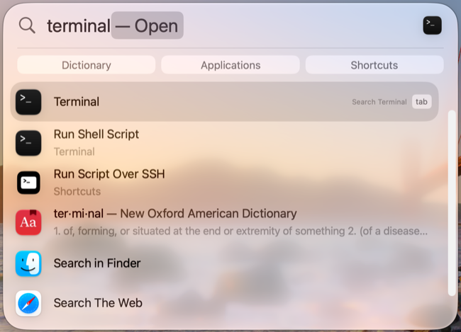Click the tab key hint button
This screenshot has width=461, height=332.
421,102
